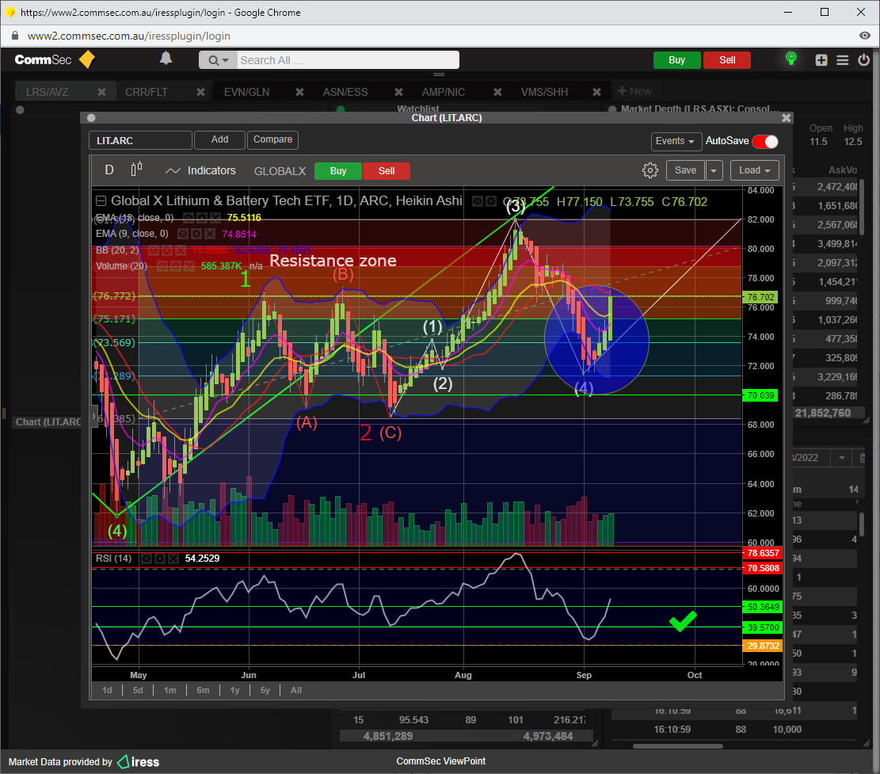Open the Save options arrow
The height and width of the screenshot is (774, 880).
click(x=714, y=170)
